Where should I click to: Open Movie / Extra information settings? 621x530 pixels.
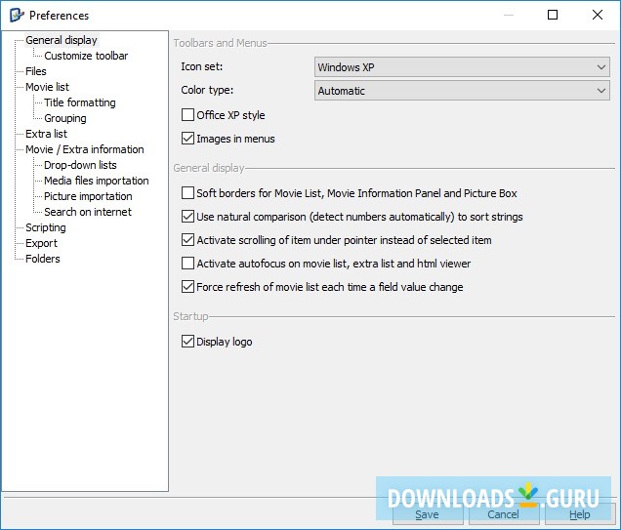pyautogui.click(x=85, y=149)
